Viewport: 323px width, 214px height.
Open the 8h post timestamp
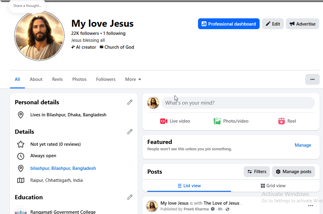click(220, 209)
